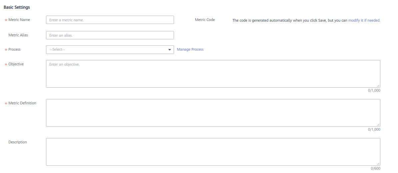
Task: Click the Metric Name field label
Action: 19,20
